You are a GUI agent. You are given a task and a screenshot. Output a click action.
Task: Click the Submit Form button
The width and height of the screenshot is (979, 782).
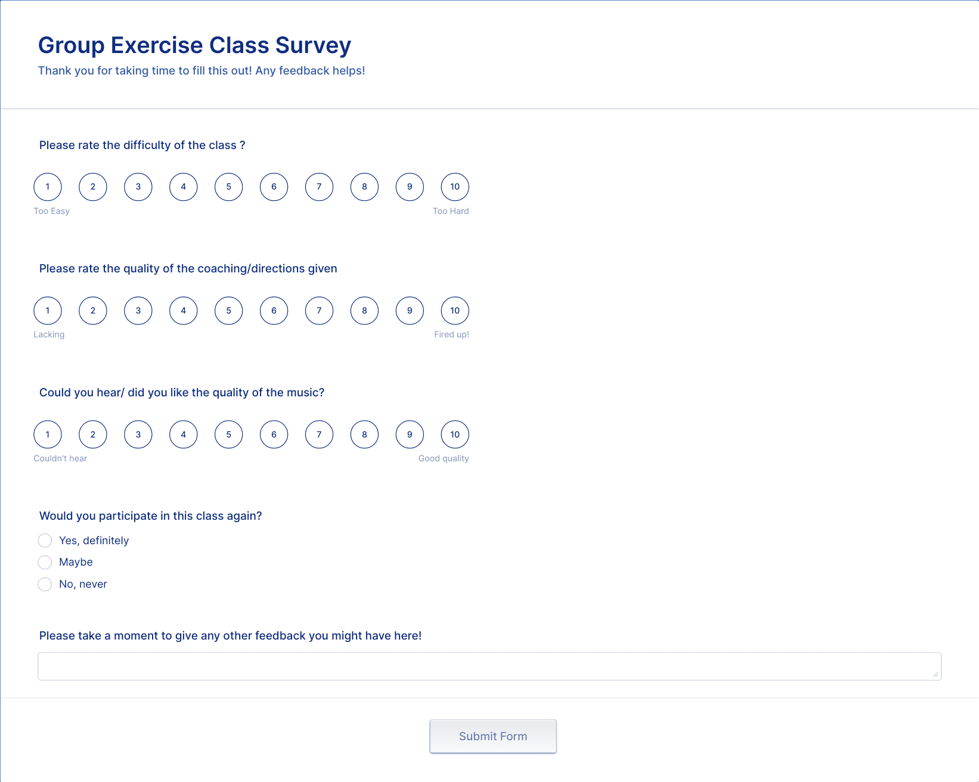493,737
